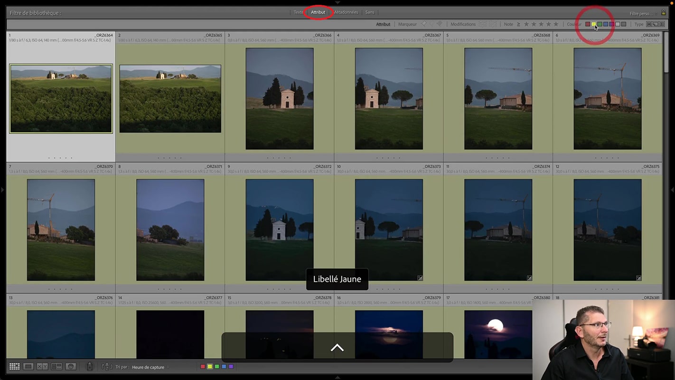
Task: Select the Attribut filter tab
Action: click(x=318, y=12)
